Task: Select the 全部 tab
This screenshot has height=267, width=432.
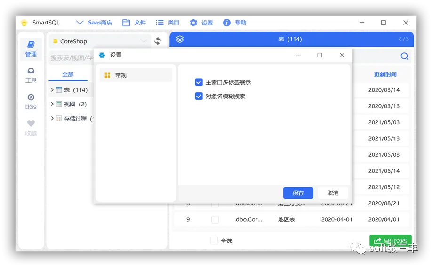Action: [x=68, y=74]
